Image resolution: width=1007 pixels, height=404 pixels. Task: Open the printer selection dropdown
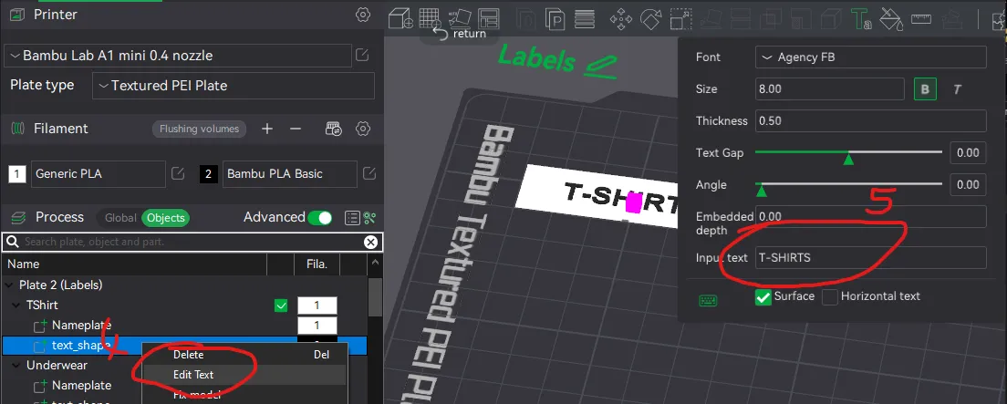click(178, 56)
